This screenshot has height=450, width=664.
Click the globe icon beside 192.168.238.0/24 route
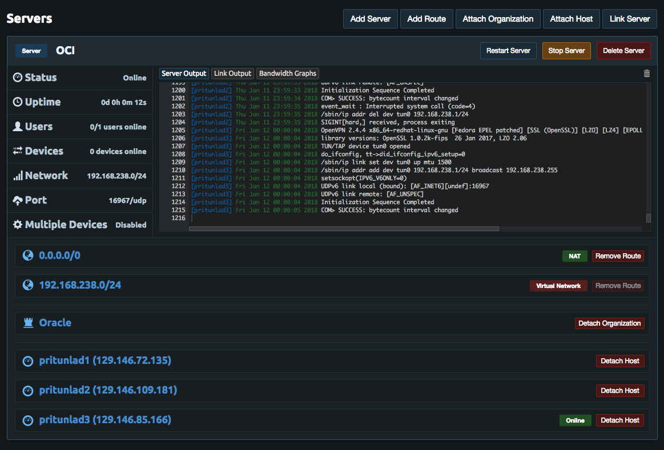[27, 285]
